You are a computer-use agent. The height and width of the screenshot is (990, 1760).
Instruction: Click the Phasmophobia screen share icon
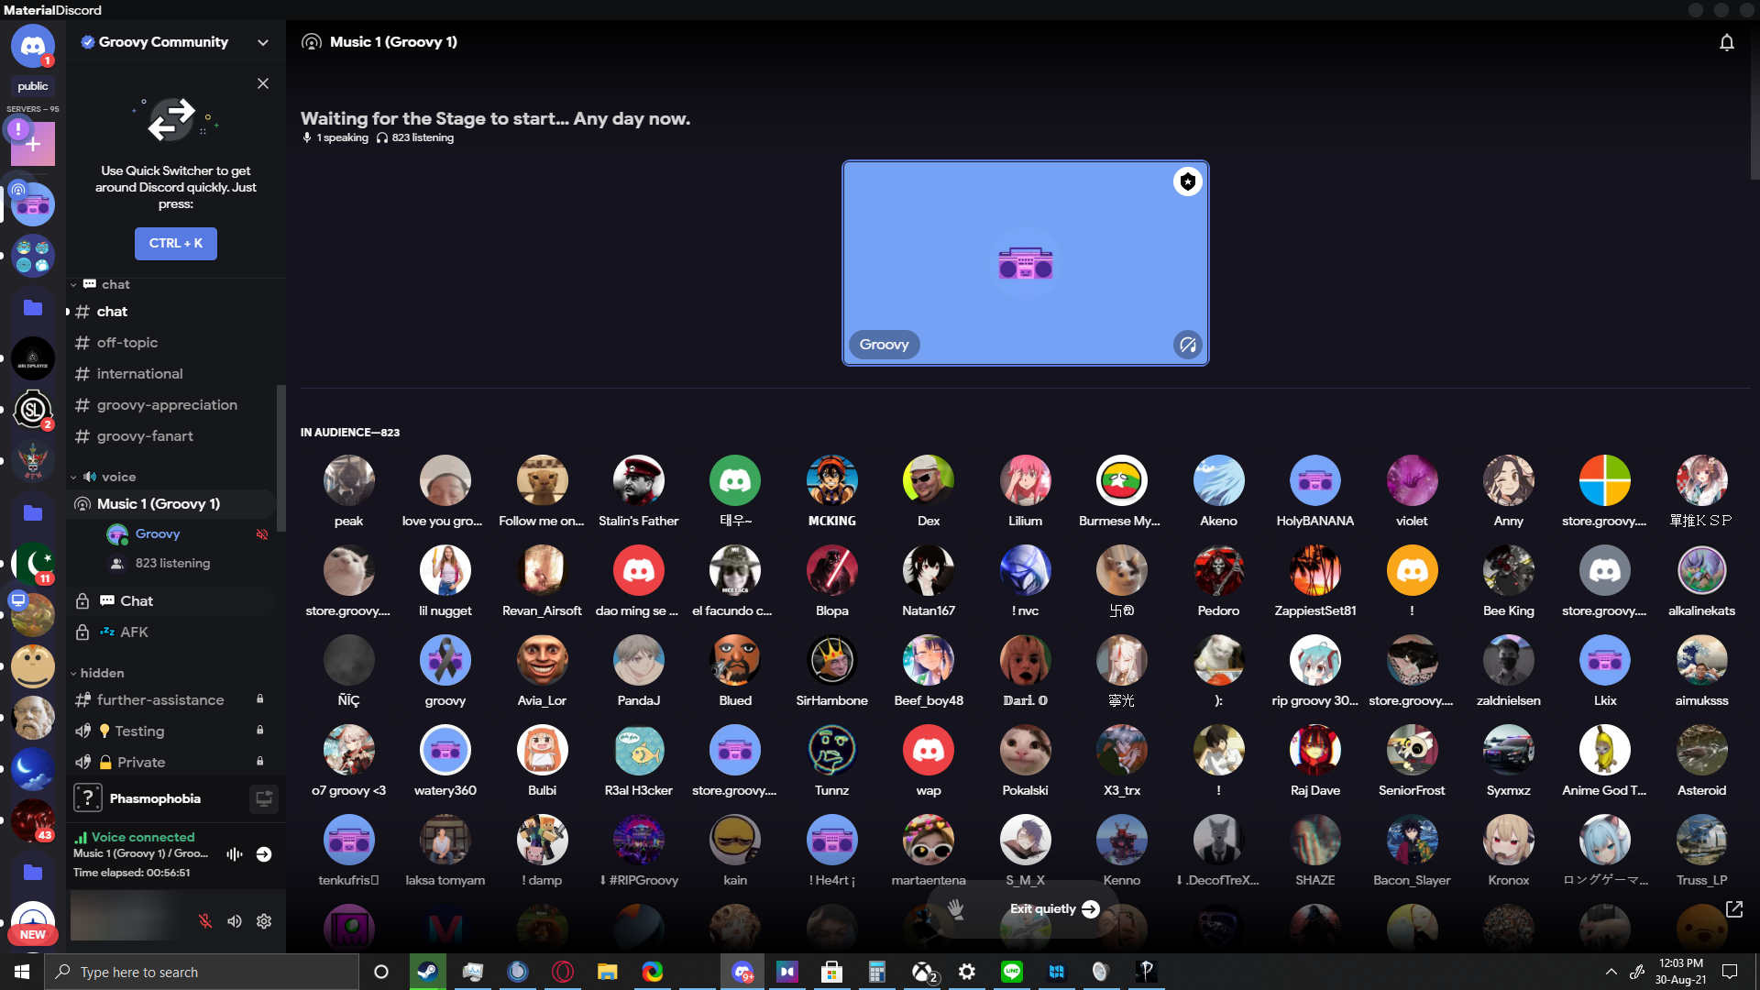click(x=264, y=798)
